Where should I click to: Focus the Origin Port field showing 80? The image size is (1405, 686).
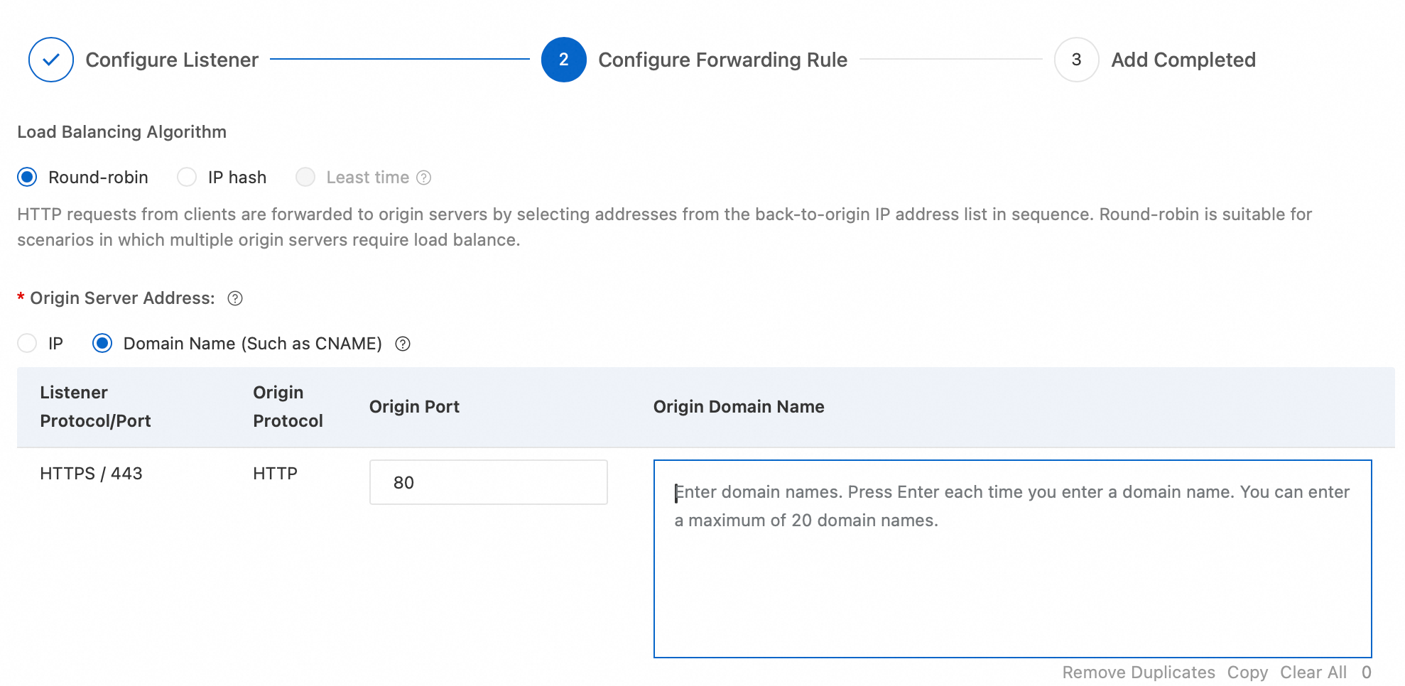pyautogui.click(x=489, y=482)
